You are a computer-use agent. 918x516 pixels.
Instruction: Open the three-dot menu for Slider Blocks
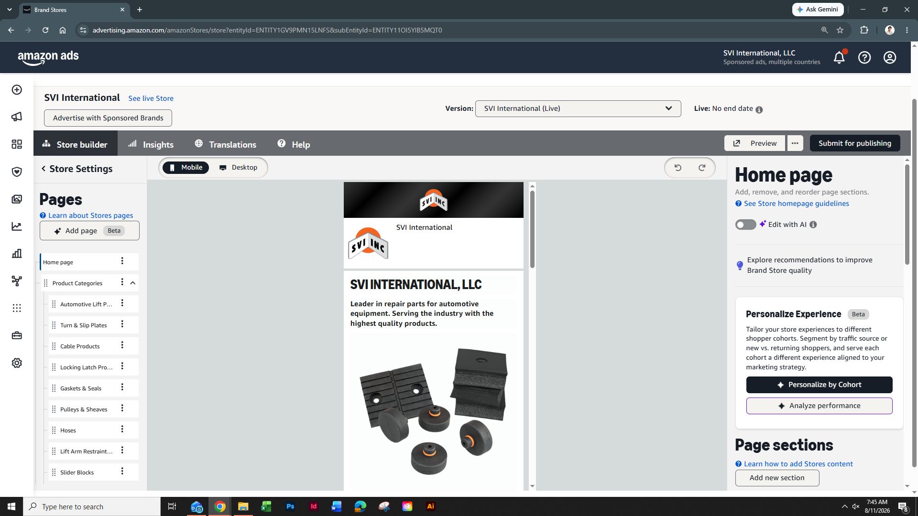click(x=122, y=471)
